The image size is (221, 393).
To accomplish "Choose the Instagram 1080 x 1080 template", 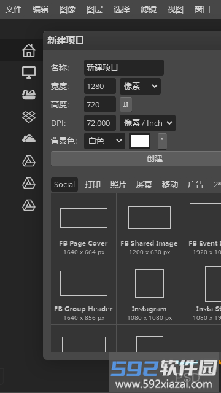I will (x=149, y=292).
